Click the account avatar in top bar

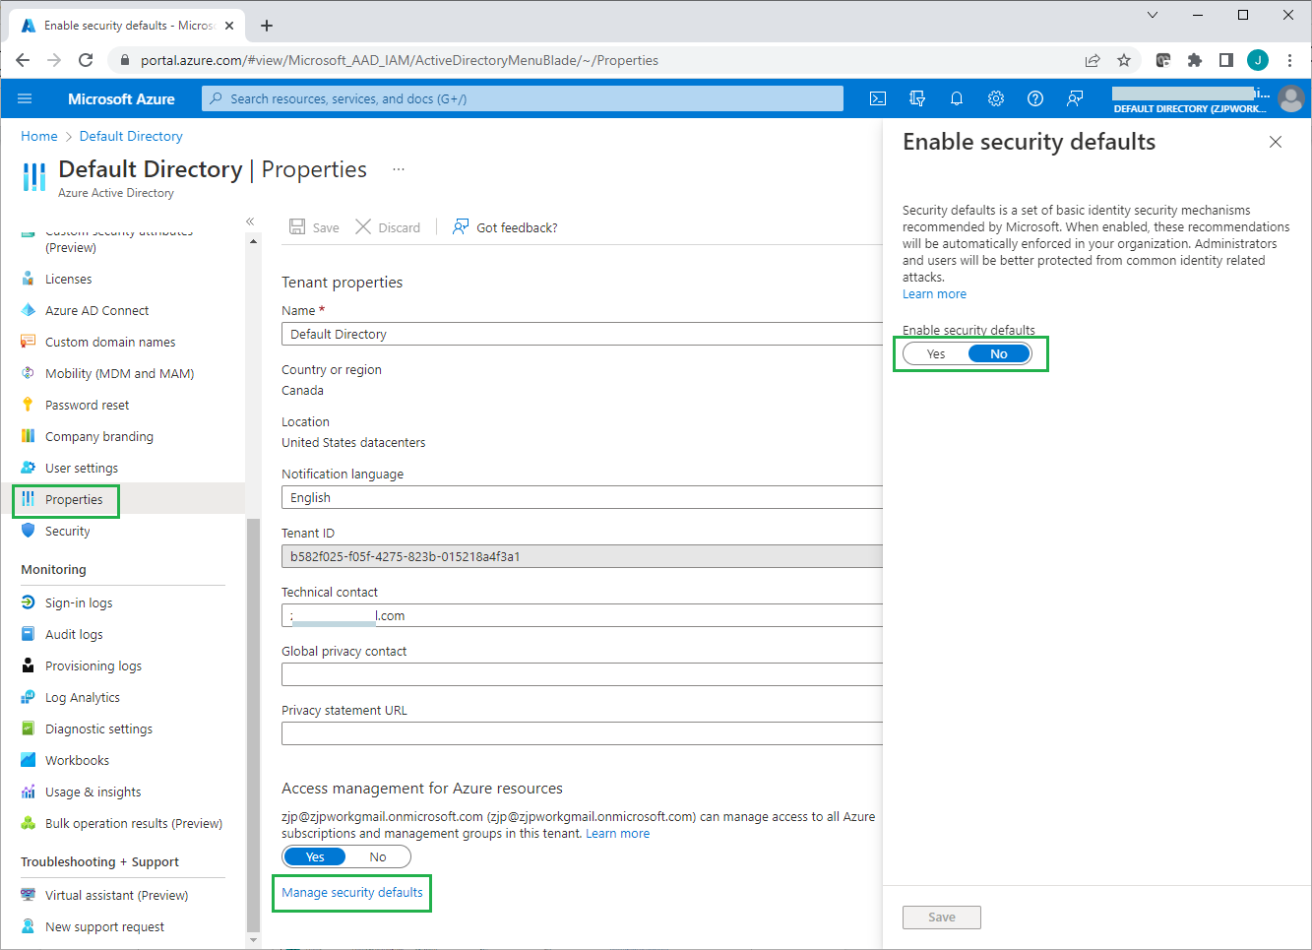[x=1290, y=98]
